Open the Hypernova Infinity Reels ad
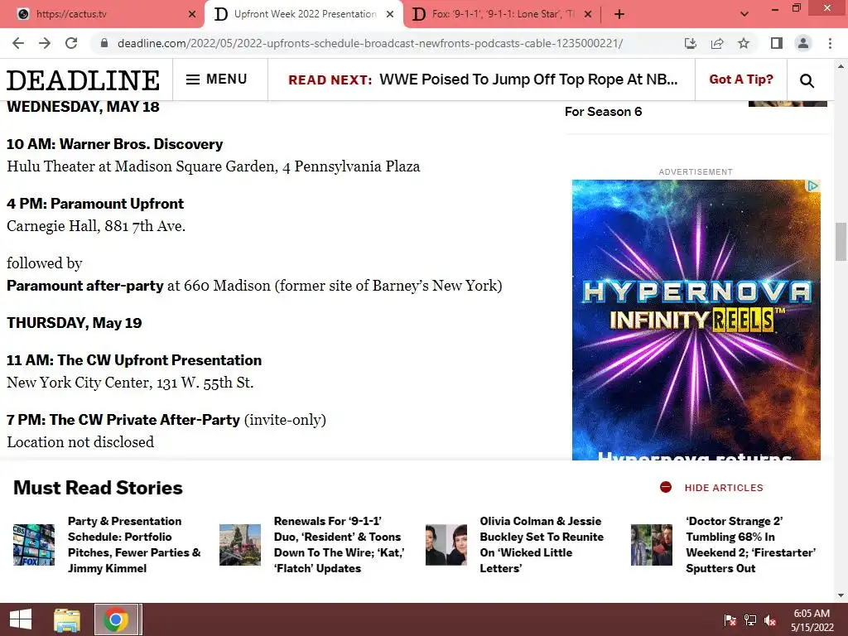 696,320
